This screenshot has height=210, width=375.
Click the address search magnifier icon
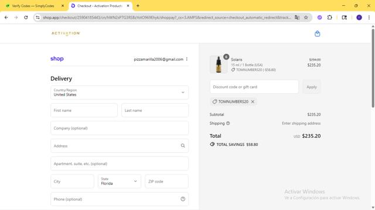click(183, 146)
